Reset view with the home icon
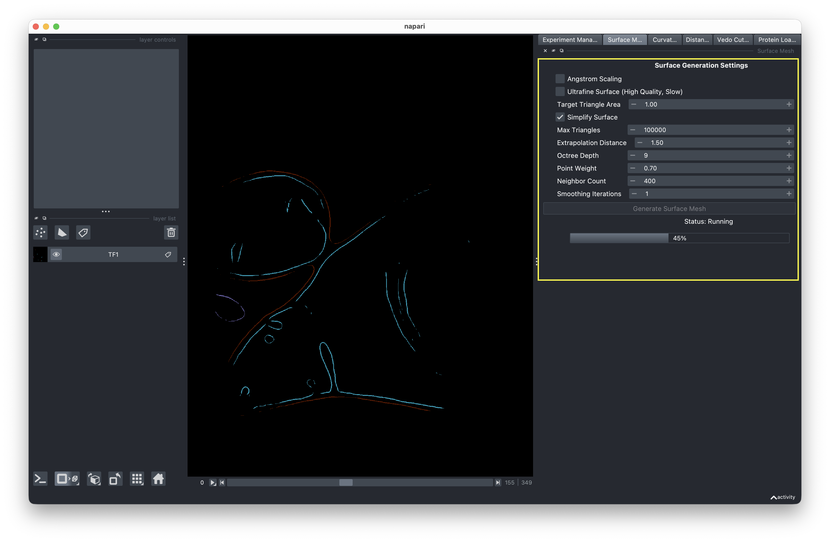830x542 pixels. (158, 479)
